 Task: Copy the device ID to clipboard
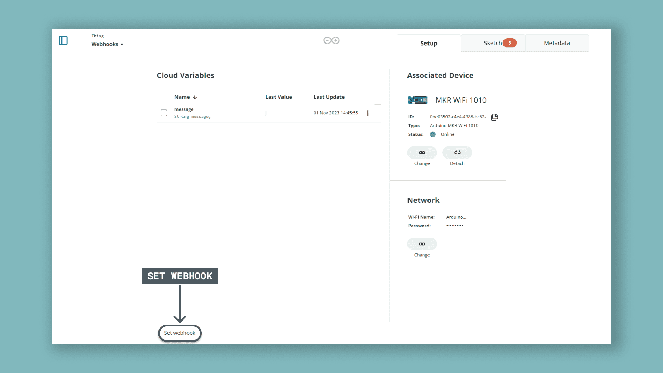[494, 117]
